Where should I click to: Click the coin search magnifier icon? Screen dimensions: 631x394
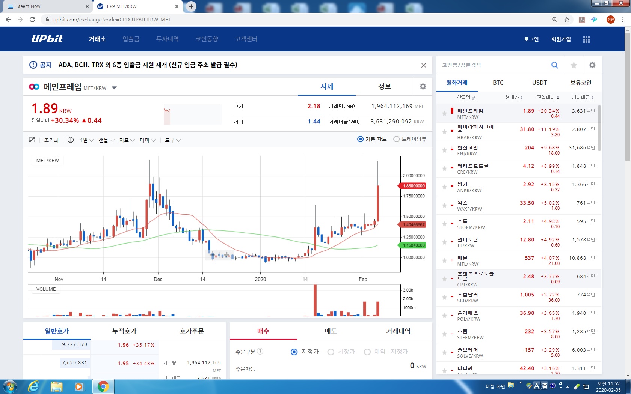point(554,65)
